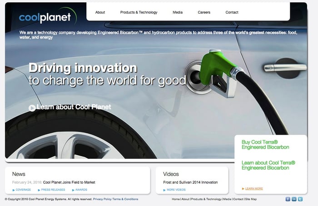
Task: Click the Cool Planet logo
Action: pyautogui.click(x=45, y=18)
